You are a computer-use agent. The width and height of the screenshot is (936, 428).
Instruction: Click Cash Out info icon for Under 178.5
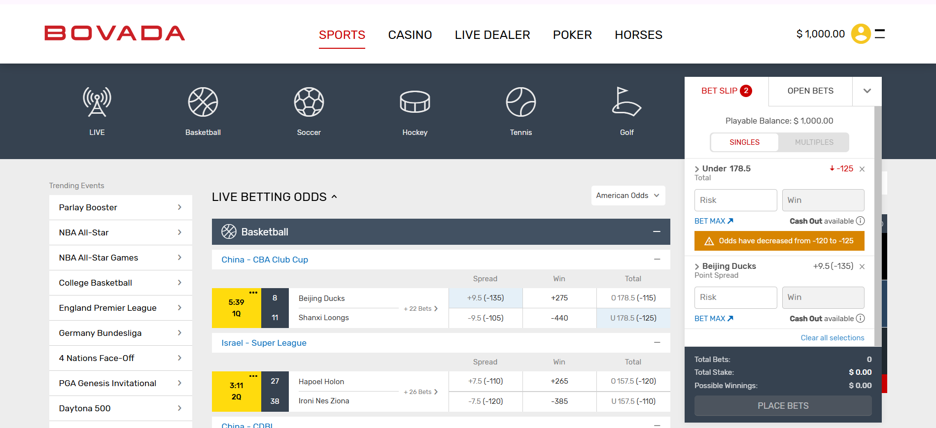pos(860,221)
